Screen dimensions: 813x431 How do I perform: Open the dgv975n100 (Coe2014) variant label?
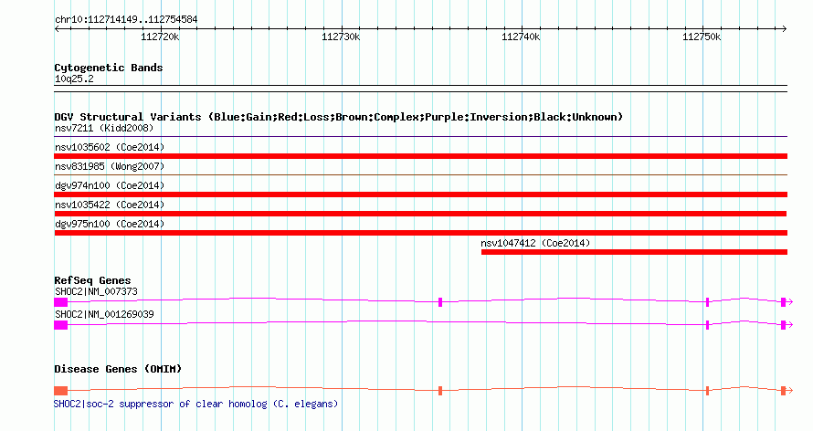point(110,225)
